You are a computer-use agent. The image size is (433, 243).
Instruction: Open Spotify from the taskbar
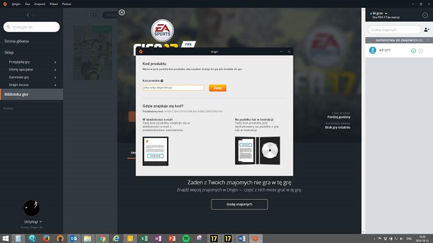[186, 238]
